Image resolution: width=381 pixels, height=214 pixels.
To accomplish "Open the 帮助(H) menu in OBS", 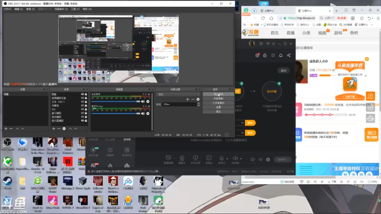I will tap(87, 9).
